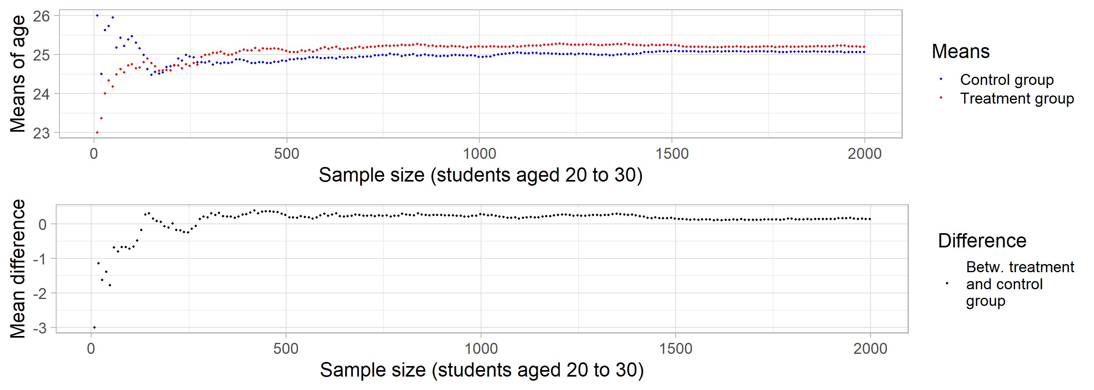Click the "Means of age" y-axis title
The width and height of the screenshot is (1094, 390).
pos(18,74)
